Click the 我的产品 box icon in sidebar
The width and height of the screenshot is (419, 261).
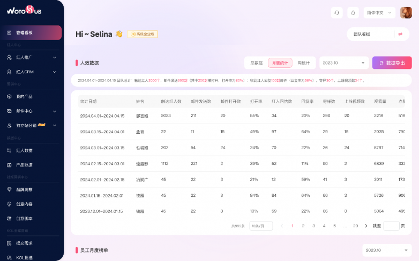point(9,96)
